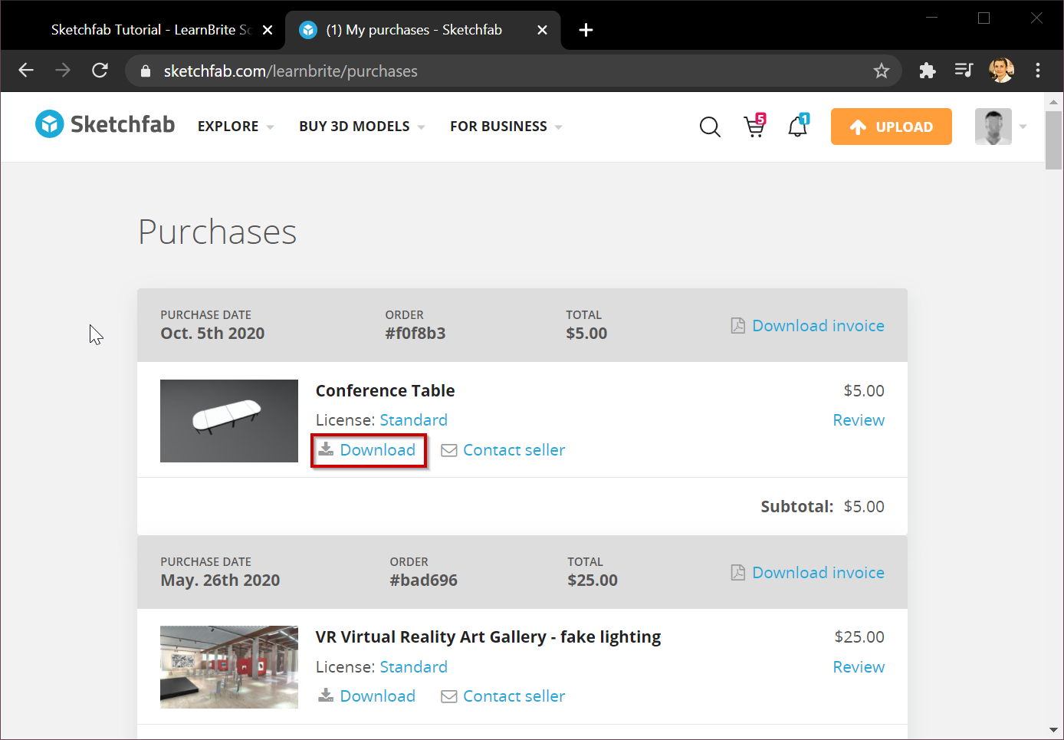Open the browser extensions puzzle icon
Image resolution: width=1064 pixels, height=740 pixels.
click(x=928, y=71)
